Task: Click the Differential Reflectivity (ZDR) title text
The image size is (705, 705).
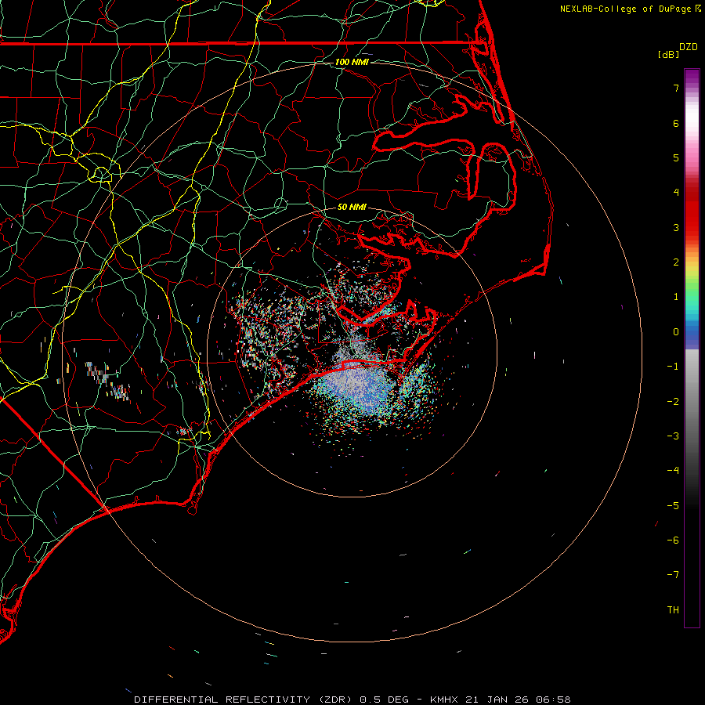Action: tap(244, 699)
